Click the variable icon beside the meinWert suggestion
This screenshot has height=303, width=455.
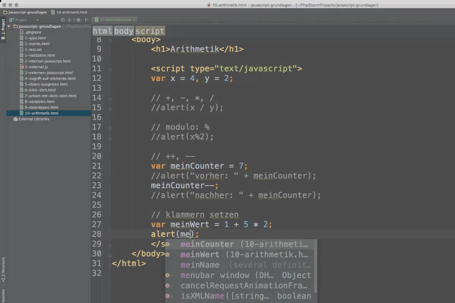(x=168, y=255)
